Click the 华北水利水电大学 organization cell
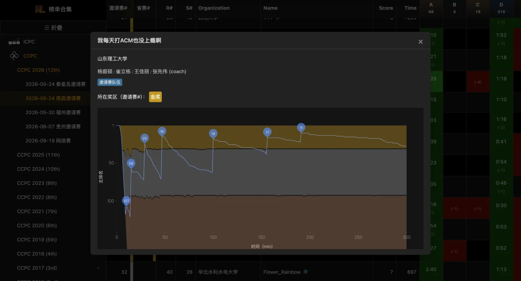This screenshot has width=521, height=281. coord(218,272)
